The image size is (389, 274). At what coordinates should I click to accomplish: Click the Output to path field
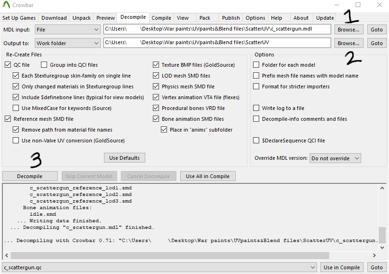coord(217,43)
